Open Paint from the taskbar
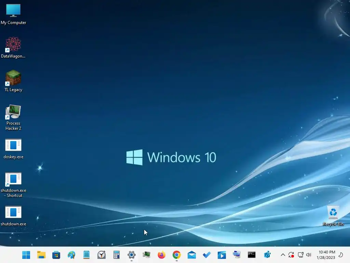Viewport: 350px width, 263px height. 71,255
